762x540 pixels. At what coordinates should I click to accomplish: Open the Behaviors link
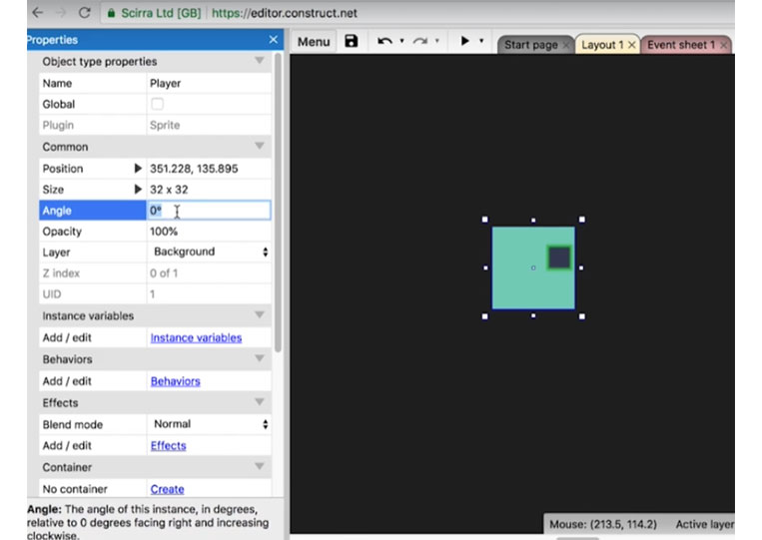click(x=175, y=381)
